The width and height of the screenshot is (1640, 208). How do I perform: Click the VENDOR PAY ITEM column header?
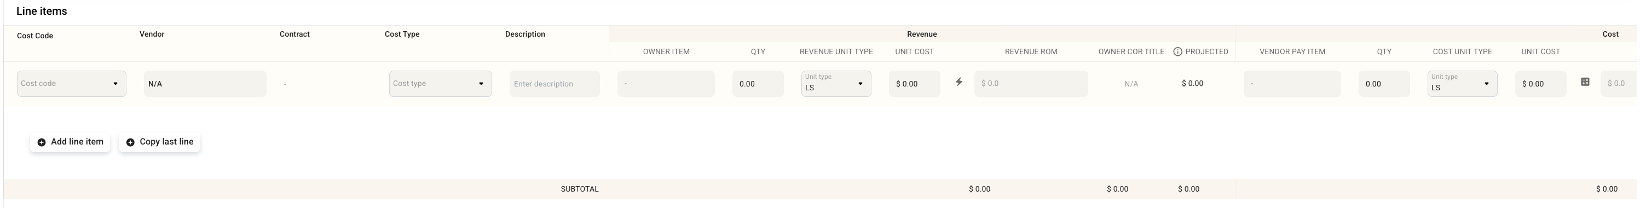point(1292,51)
